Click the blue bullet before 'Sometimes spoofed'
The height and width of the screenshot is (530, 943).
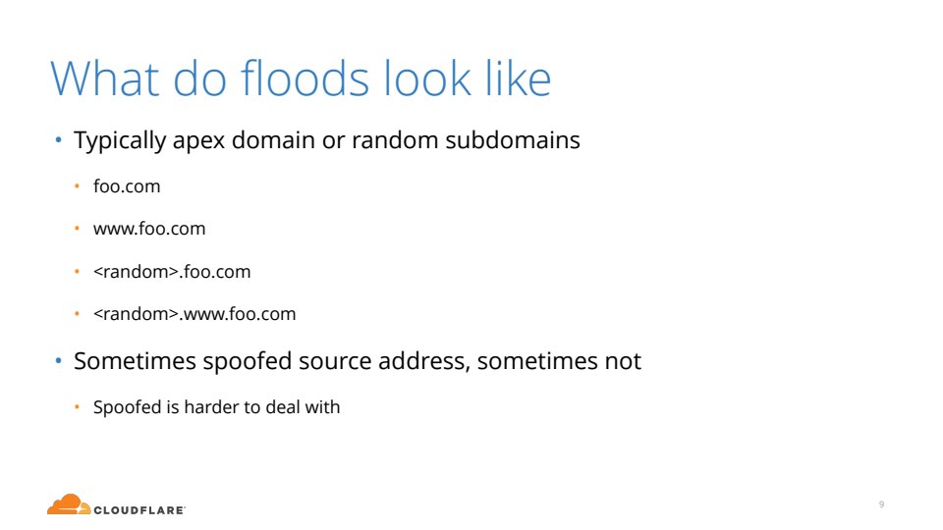coord(58,362)
